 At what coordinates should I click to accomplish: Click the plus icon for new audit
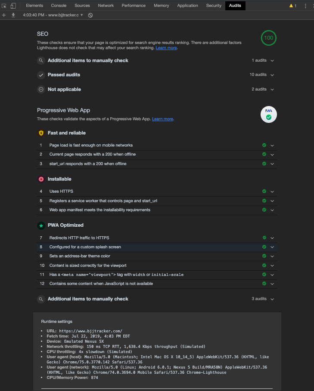tap(4, 15)
